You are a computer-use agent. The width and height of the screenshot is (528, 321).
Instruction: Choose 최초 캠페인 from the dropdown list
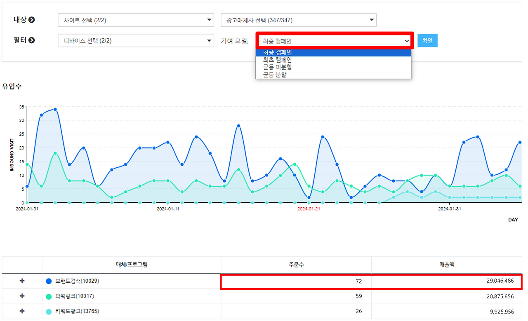point(333,60)
